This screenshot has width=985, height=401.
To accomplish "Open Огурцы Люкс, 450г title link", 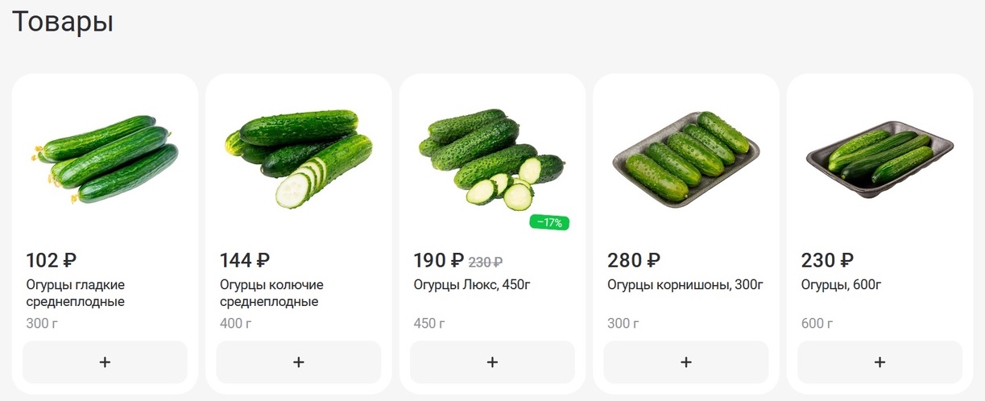I will point(472,285).
